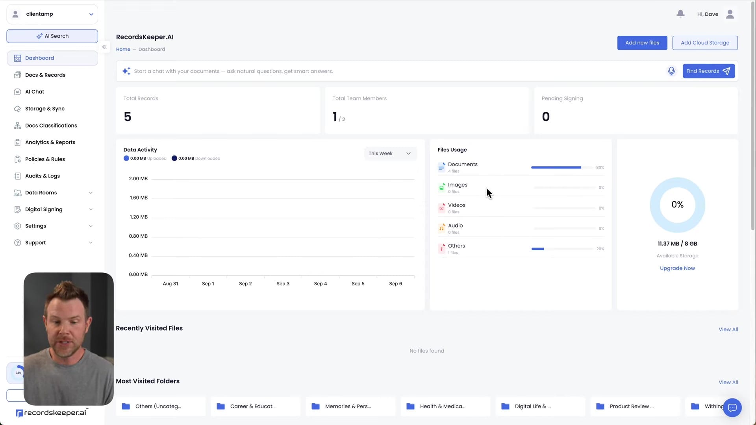The height and width of the screenshot is (425, 756).
Task: Open the notifications bell icon
Action: (x=680, y=14)
